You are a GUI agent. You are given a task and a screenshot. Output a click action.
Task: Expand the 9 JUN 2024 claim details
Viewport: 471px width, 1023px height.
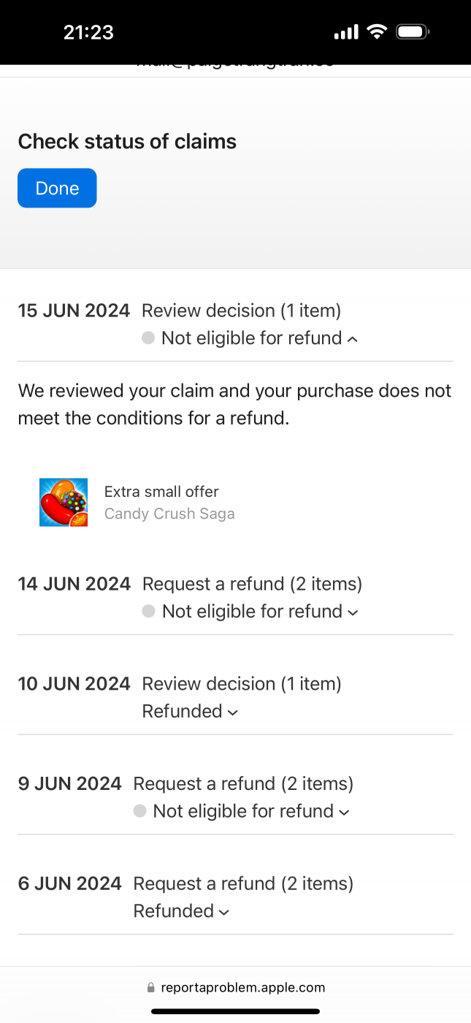343,811
